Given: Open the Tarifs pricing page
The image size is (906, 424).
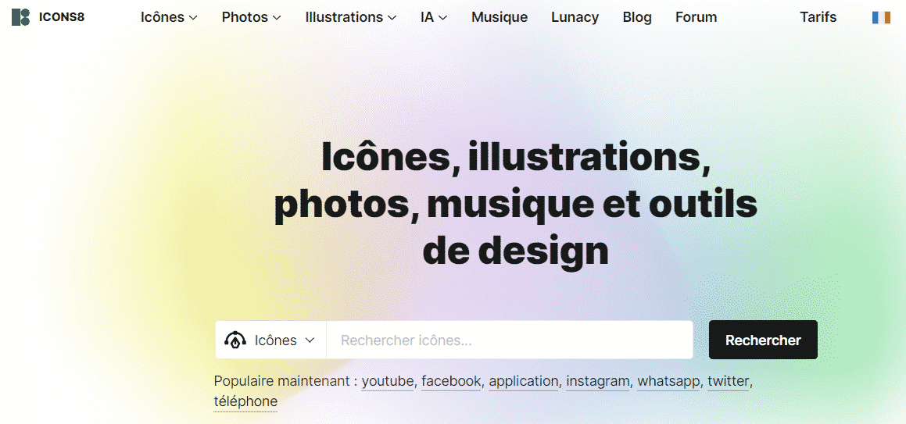Looking at the screenshot, I should pos(818,17).
